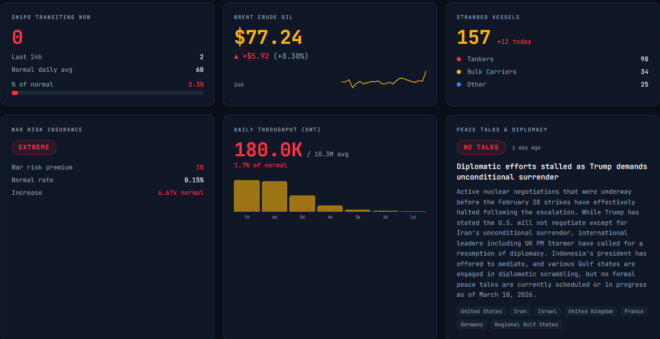Screen dimensions: 660x339
Task: Select the 6d throughput bar
Action: click(x=275, y=196)
